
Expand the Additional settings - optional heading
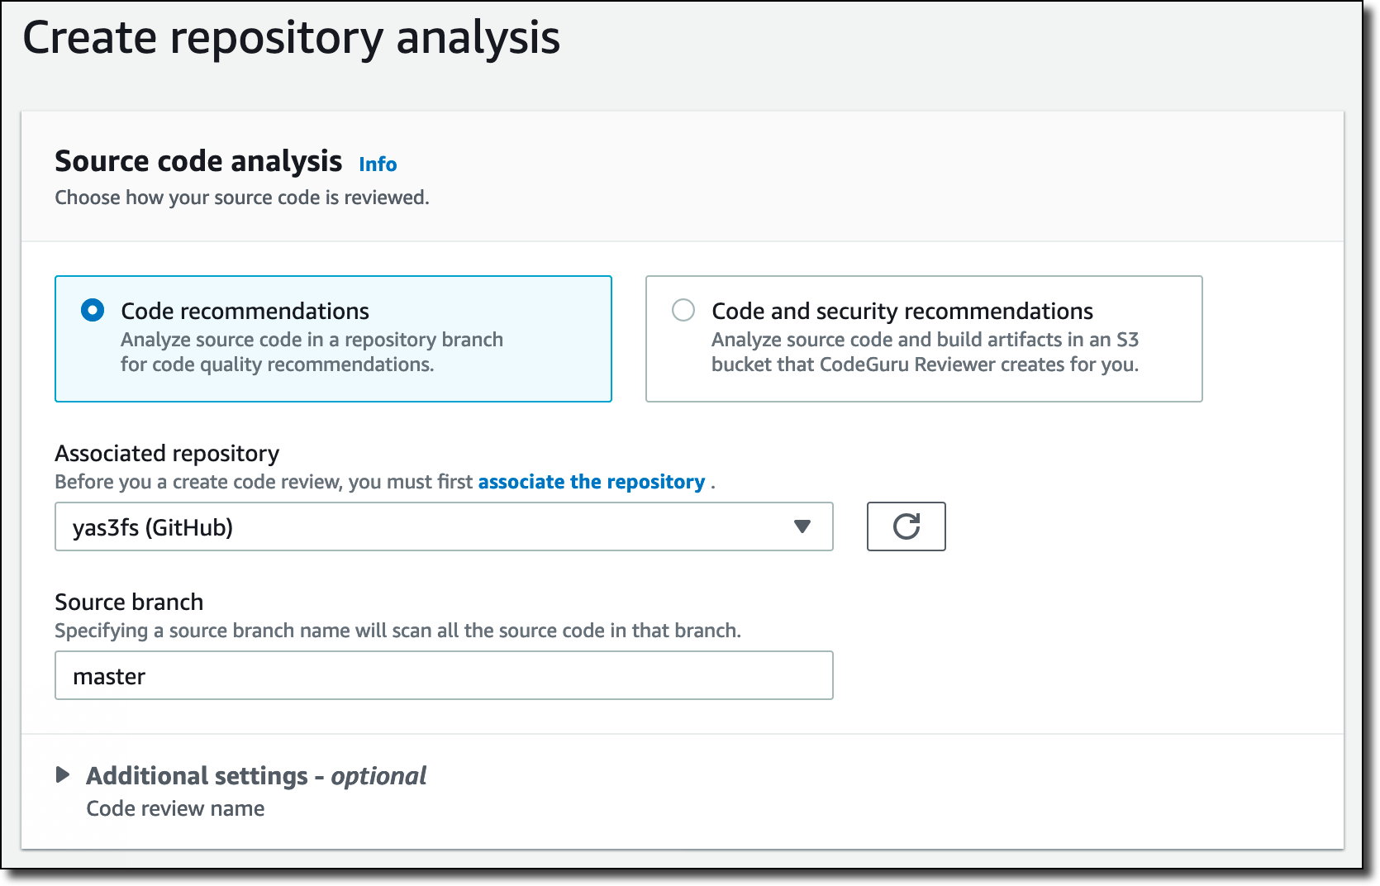[256, 776]
